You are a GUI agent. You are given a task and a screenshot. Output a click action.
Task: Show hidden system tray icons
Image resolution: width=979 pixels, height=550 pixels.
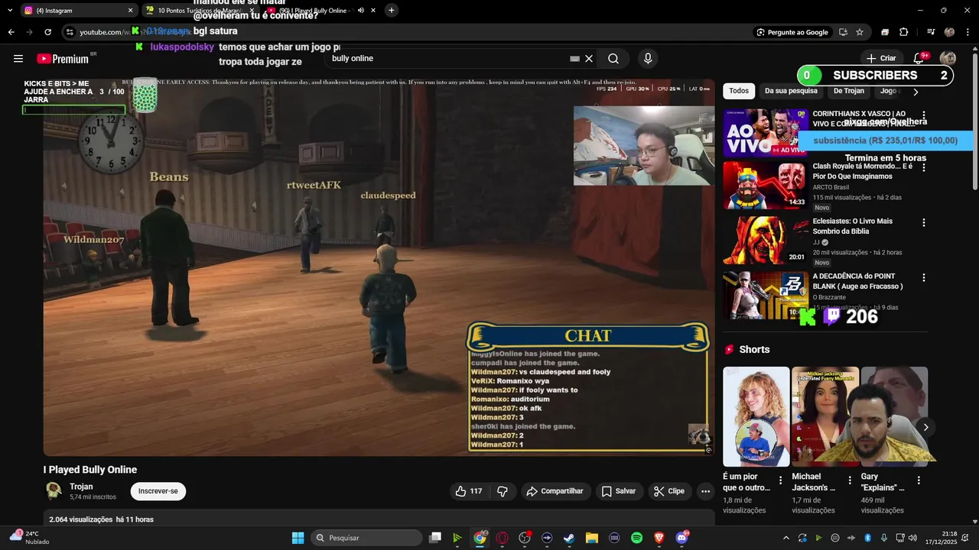785,538
